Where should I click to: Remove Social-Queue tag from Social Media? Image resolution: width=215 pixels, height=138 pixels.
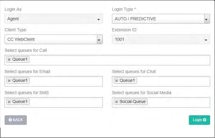(117, 102)
